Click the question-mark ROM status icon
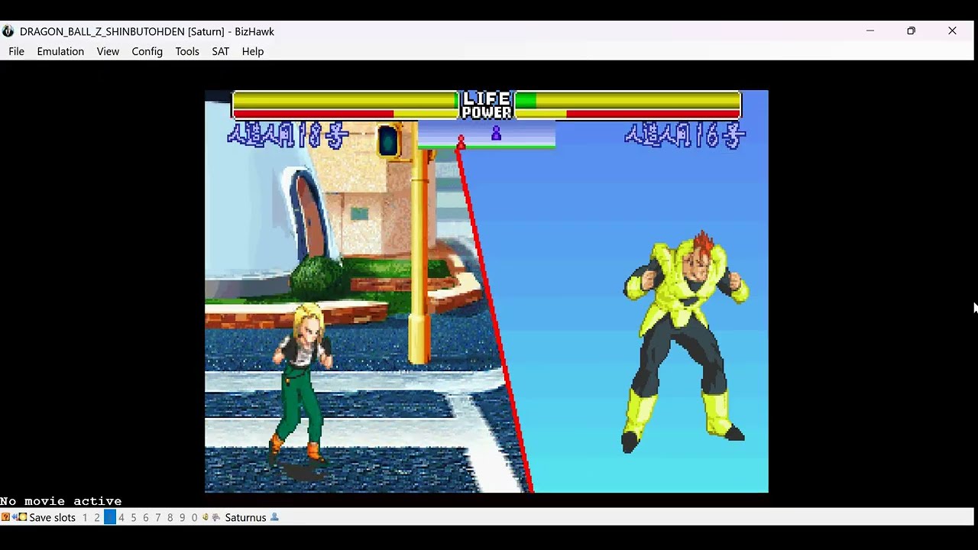The width and height of the screenshot is (978, 550). tap(5, 517)
